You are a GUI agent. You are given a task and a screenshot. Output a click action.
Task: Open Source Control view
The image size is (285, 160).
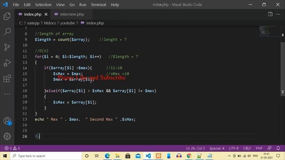[x=7, y=47]
